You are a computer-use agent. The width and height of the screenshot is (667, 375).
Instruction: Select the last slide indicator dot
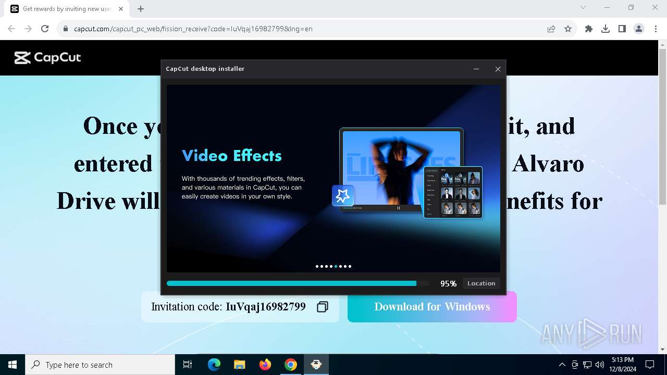click(350, 266)
